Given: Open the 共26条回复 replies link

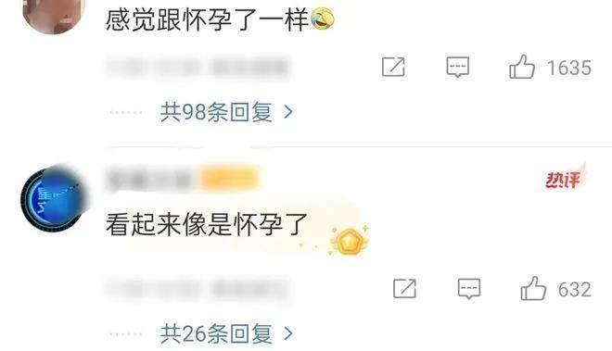Looking at the screenshot, I should point(216,333).
